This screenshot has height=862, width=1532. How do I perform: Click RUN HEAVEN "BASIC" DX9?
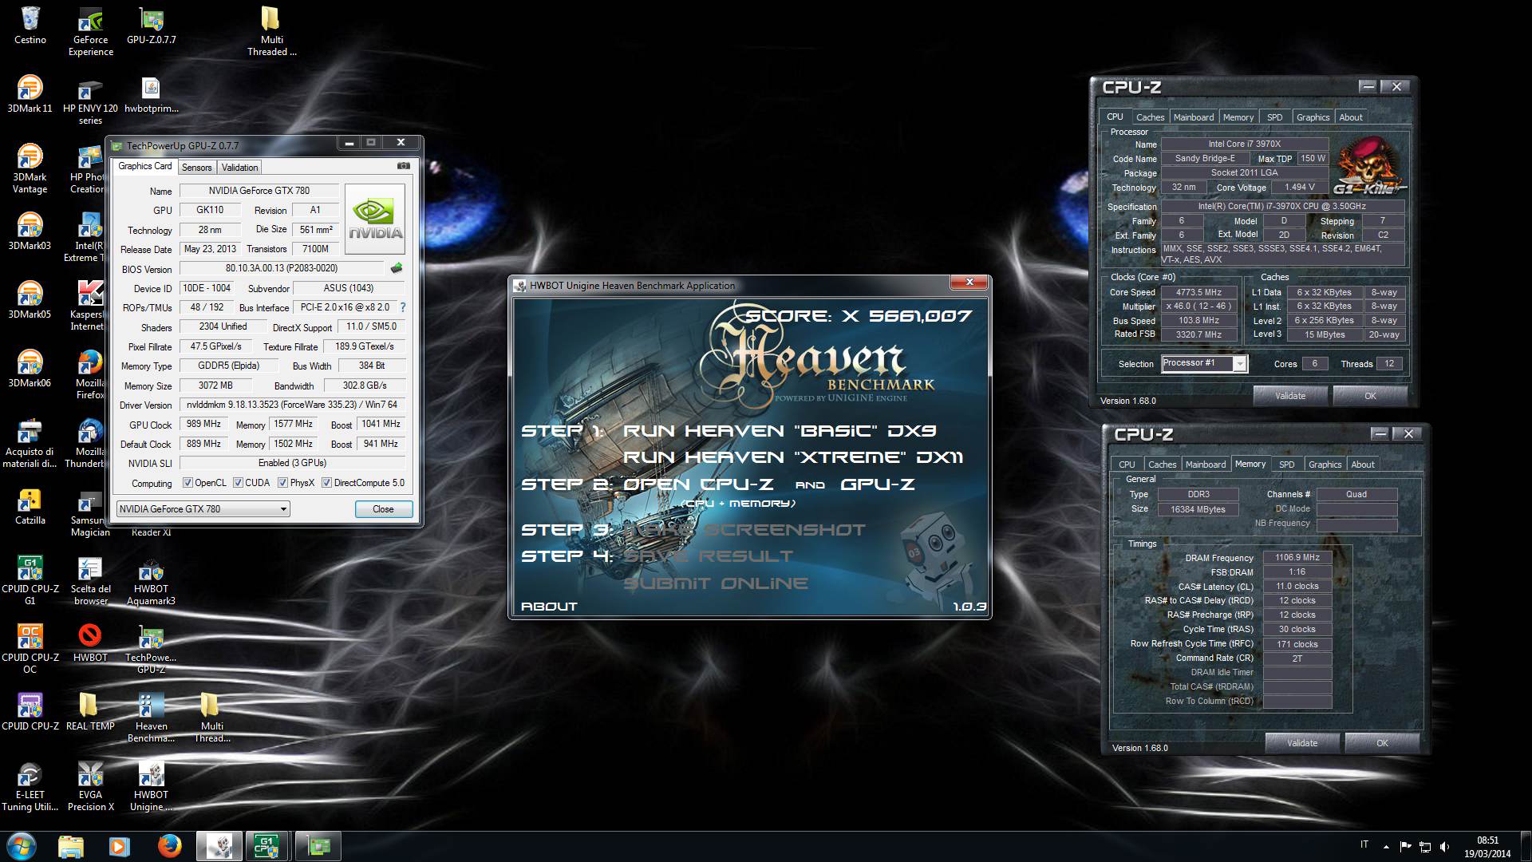780,431
